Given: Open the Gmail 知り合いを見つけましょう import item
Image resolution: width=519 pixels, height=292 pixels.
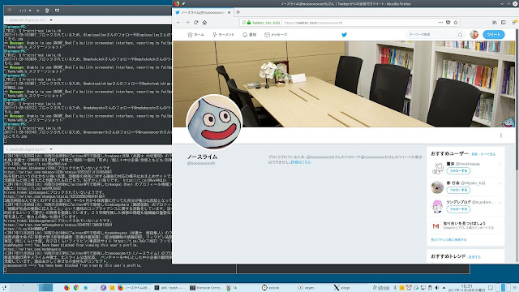Looking at the screenshot, I should pos(465,225).
